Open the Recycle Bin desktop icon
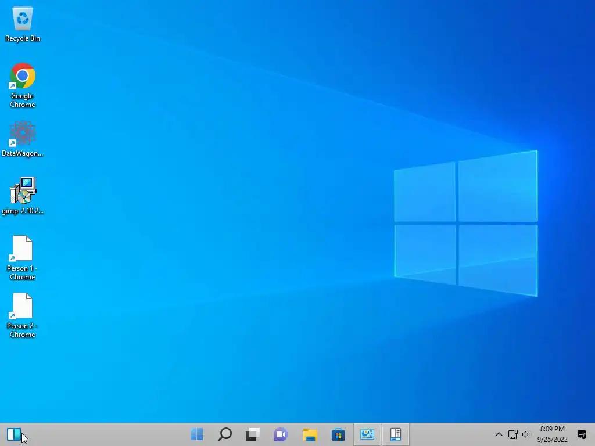This screenshot has height=446, width=595. 23,23
